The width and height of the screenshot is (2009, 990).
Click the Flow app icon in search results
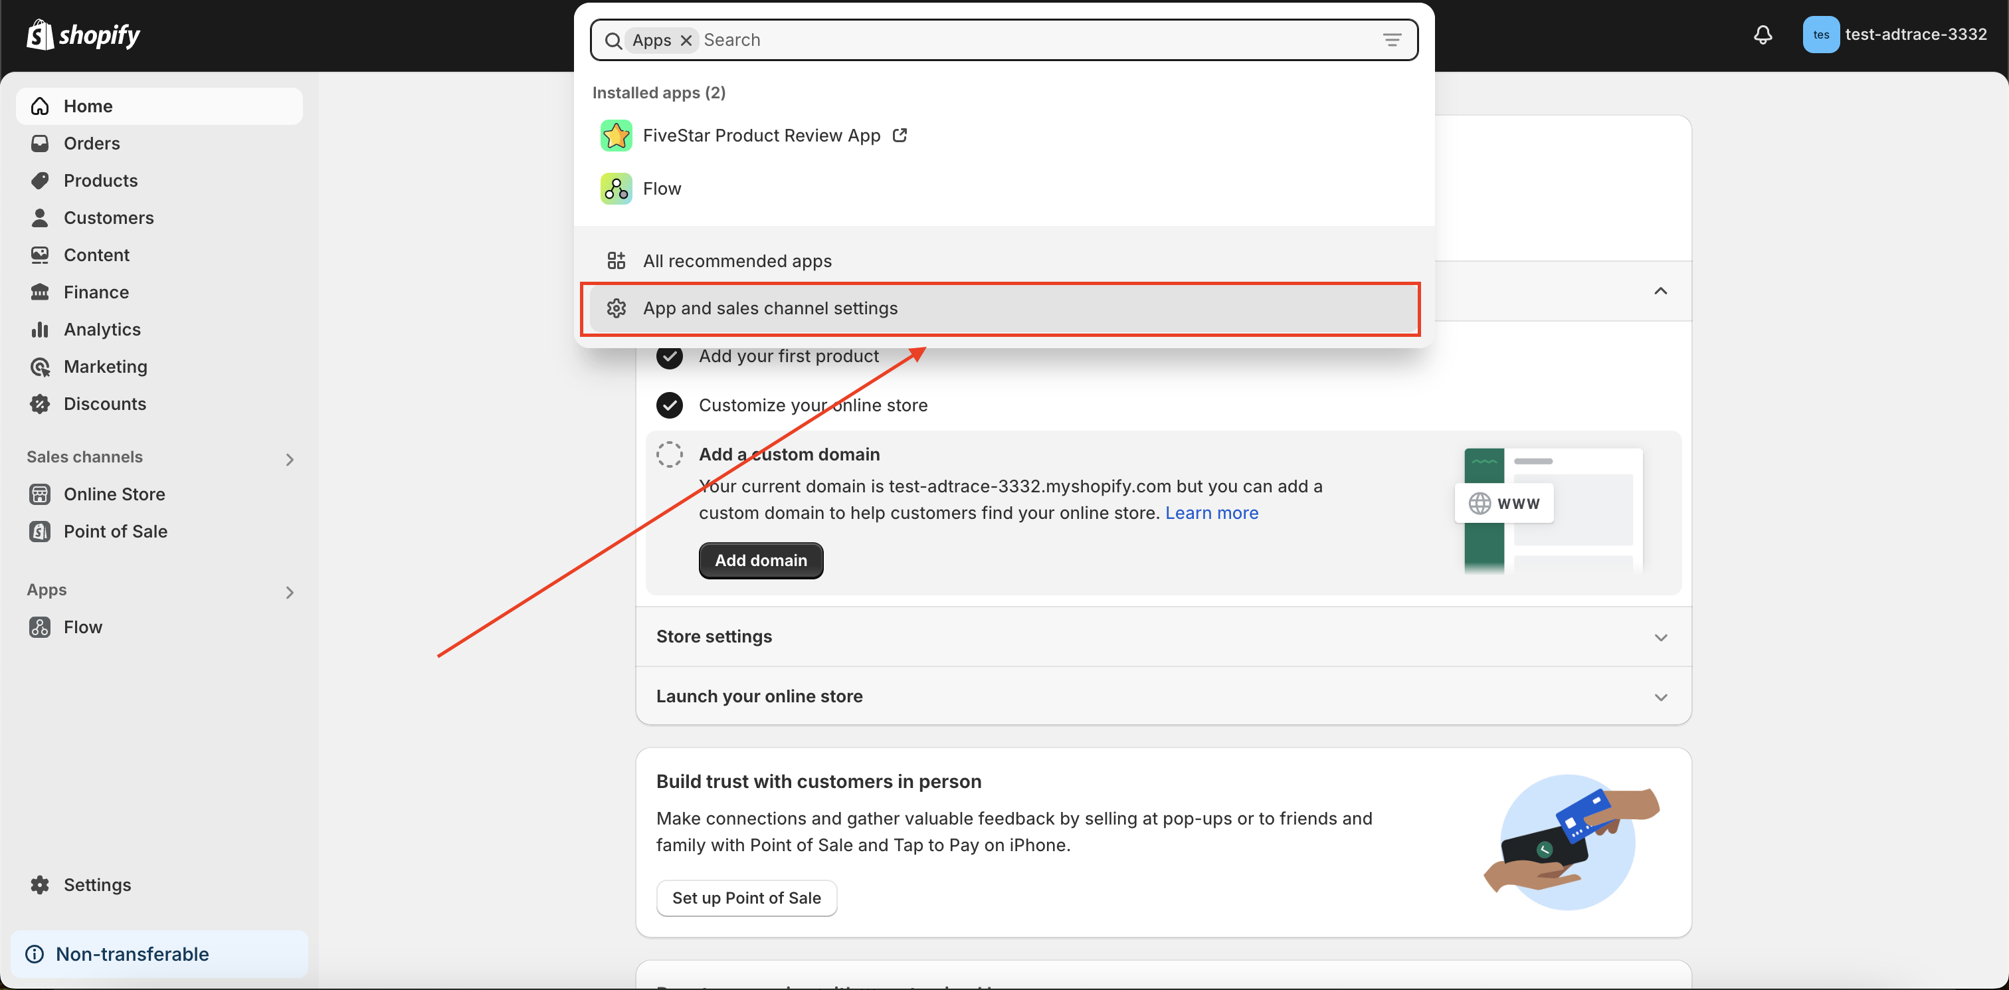pos(615,189)
